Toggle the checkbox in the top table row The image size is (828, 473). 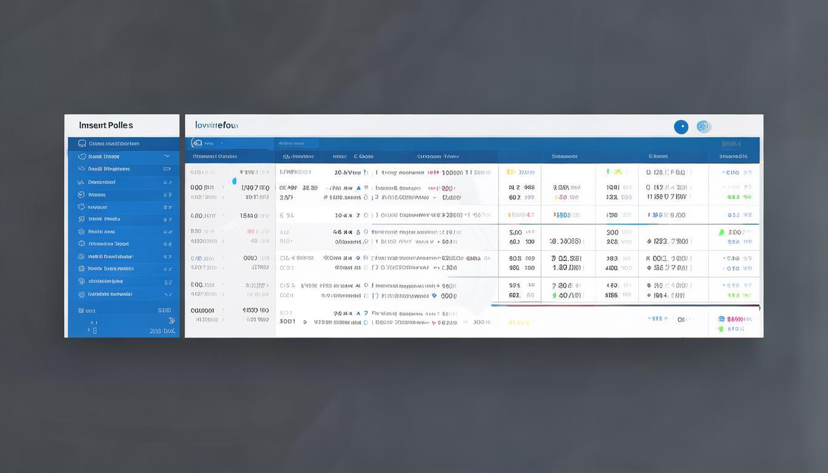(x=366, y=173)
